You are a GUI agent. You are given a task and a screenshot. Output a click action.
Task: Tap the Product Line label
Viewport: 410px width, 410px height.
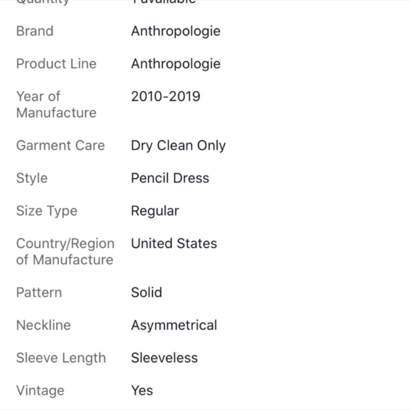(56, 64)
